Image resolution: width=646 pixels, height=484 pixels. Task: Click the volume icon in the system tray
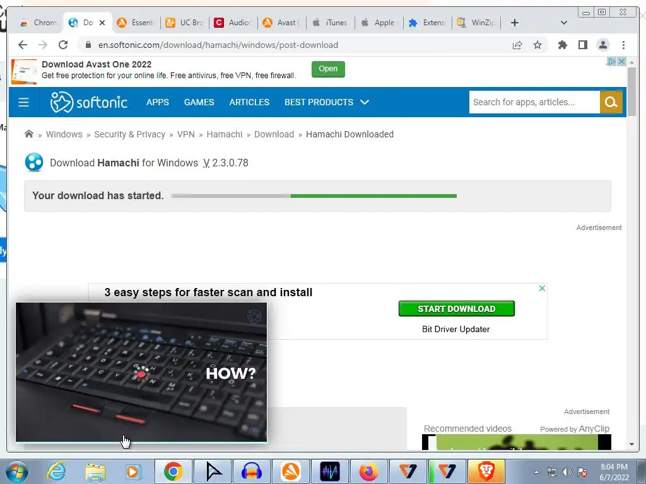pos(567,472)
